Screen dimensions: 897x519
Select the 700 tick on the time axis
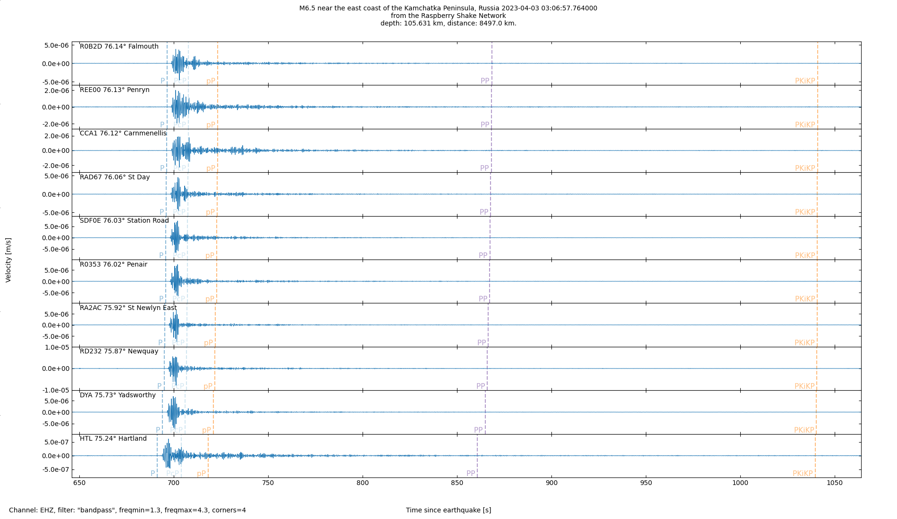coord(174,483)
